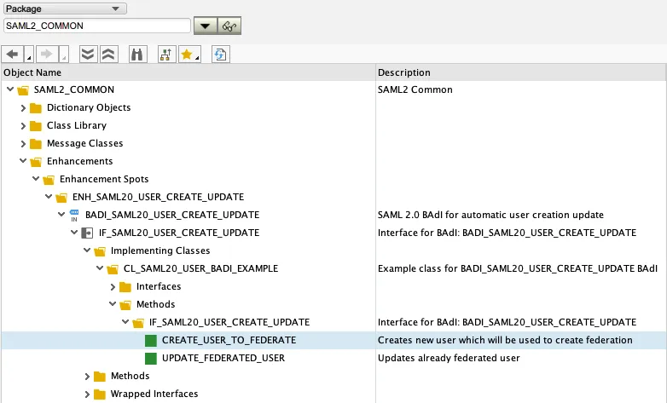The image size is (667, 403).
Task: Select the BADI_SAML20_USER_CREATE_UPDATE BAdI node
Action: coord(171,216)
